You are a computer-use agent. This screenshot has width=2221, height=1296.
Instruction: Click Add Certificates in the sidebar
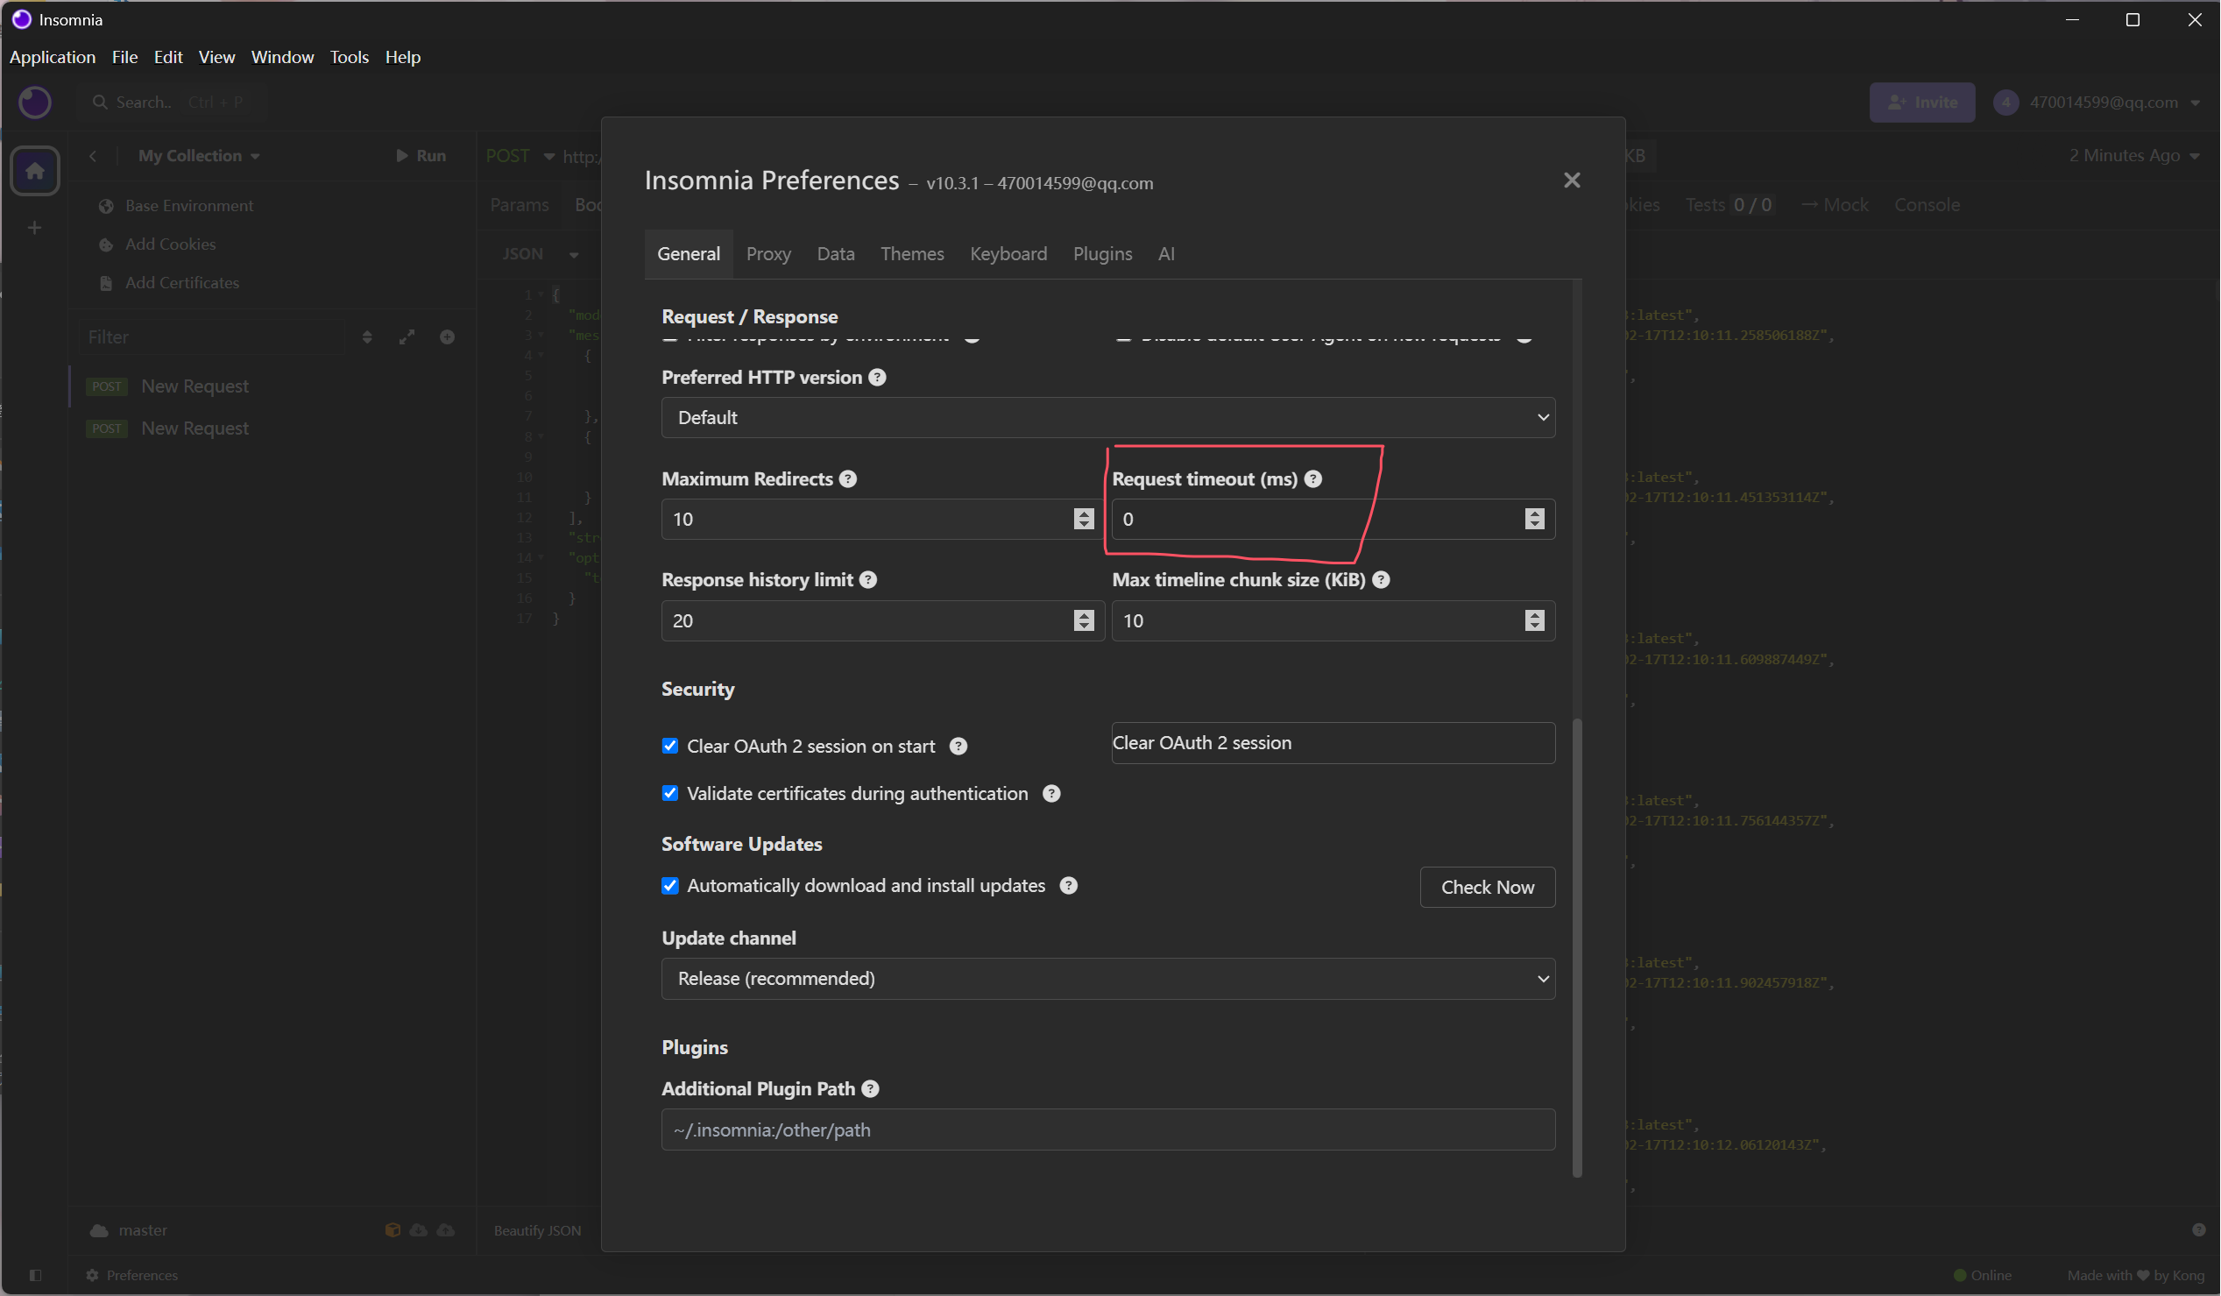(x=170, y=283)
